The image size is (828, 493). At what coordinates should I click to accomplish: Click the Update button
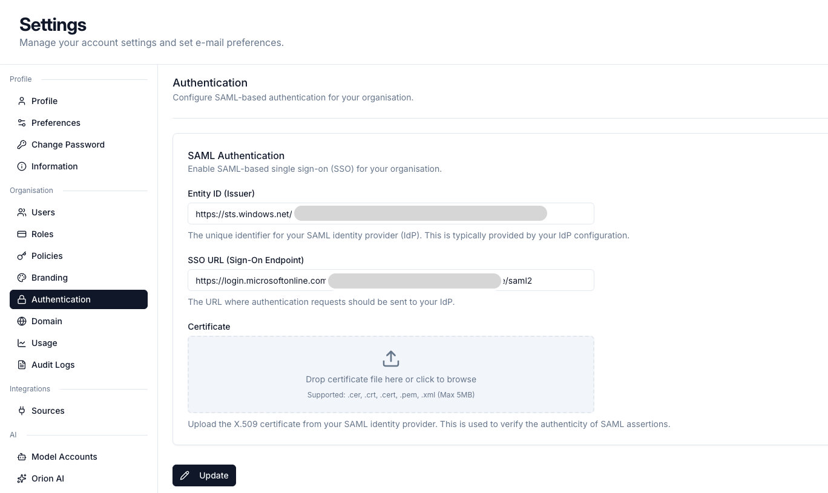204,475
